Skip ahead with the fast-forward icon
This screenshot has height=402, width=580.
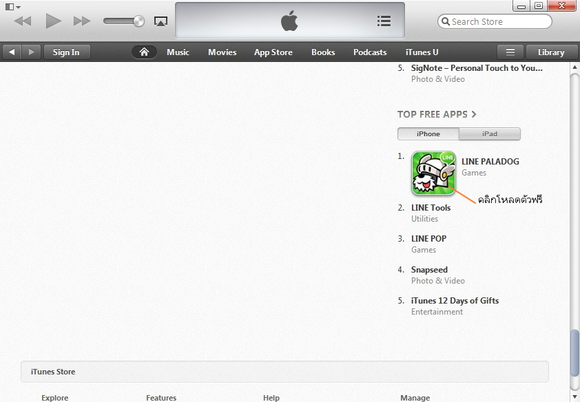(x=82, y=21)
